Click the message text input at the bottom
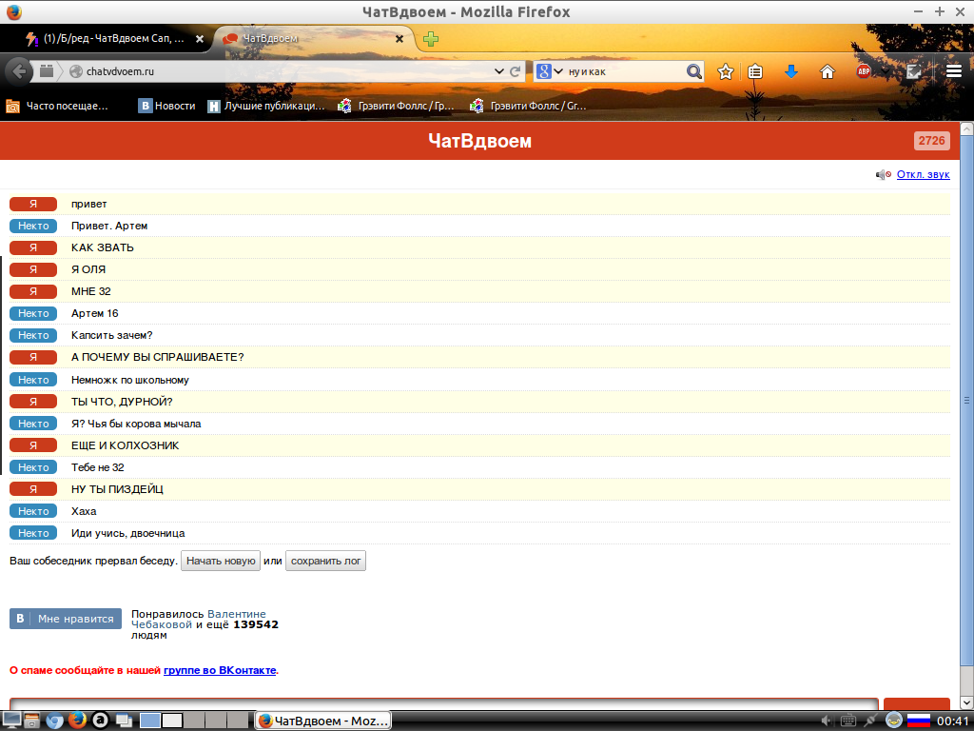Screen dimensions: 974x731 point(444,703)
